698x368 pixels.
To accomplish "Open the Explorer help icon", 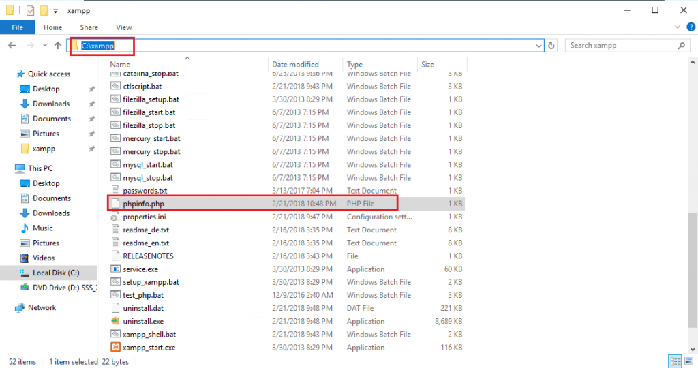I will coord(691,27).
